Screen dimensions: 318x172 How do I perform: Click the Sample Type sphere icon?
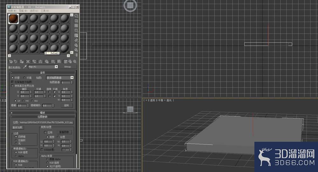click(76, 16)
